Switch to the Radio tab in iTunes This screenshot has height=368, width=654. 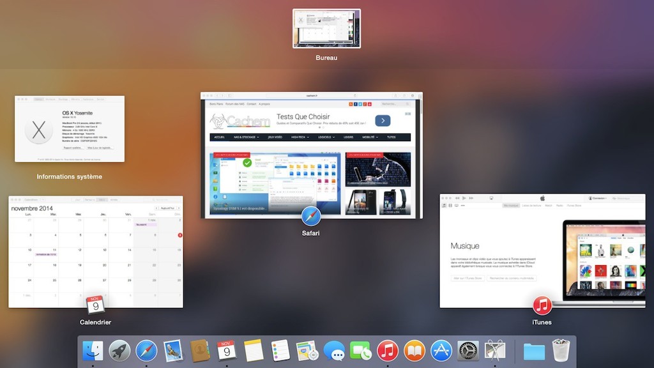559,206
